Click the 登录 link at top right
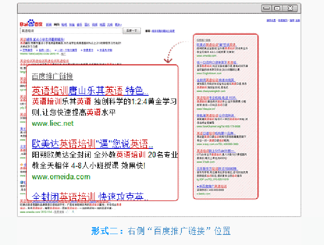324x245 pixels. click(x=292, y=21)
